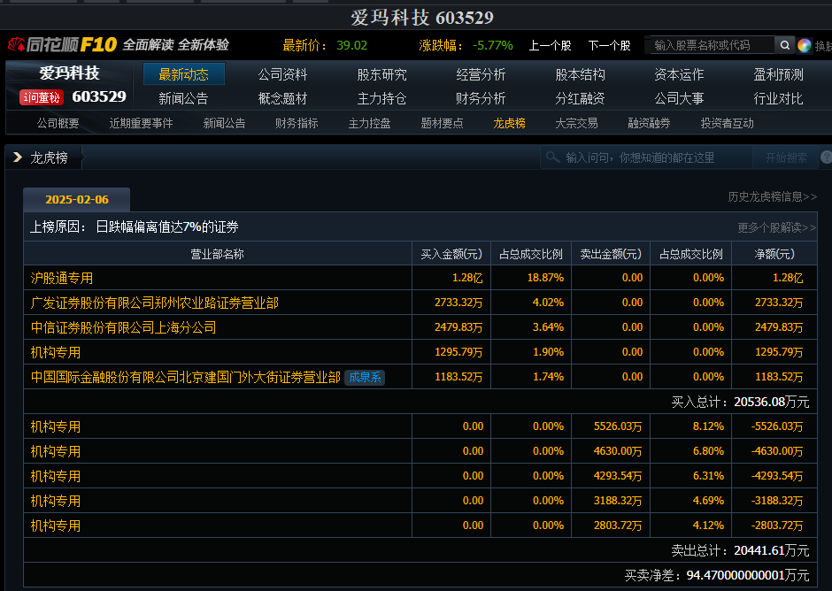This screenshot has height=591, width=832.
Task: Jump to 财务指标 sub-section
Action: pyautogui.click(x=297, y=123)
